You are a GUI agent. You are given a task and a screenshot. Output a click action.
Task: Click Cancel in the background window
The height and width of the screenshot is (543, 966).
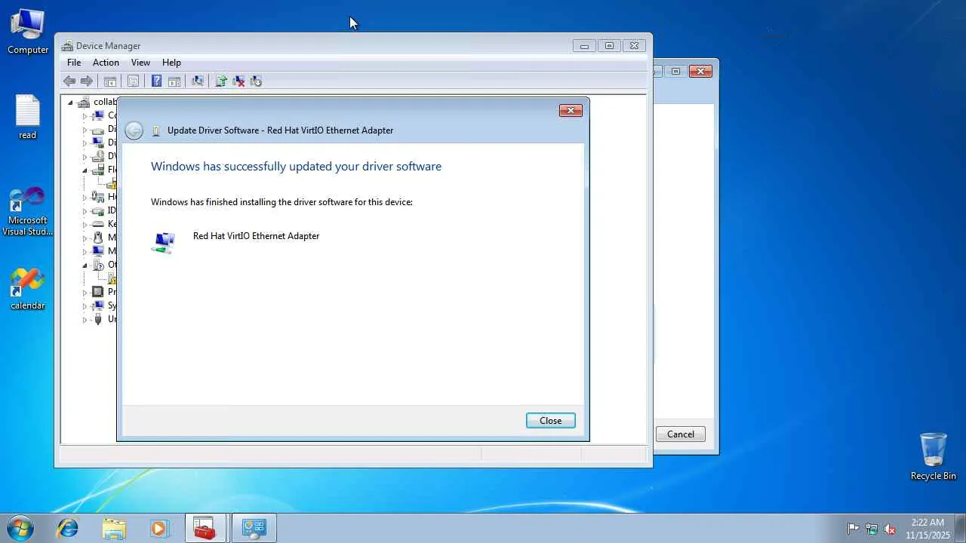coord(681,434)
